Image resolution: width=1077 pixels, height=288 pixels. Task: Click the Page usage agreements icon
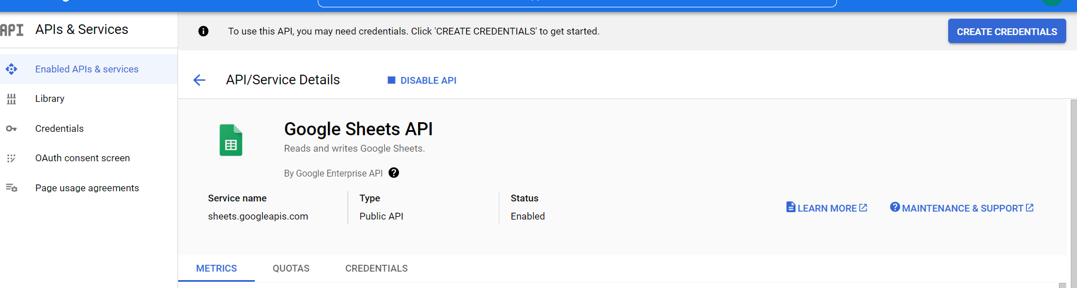(11, 188)
